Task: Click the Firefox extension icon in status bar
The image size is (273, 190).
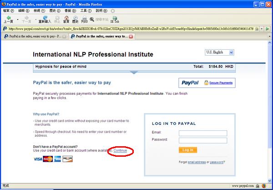Action: [x=264, y=186]
